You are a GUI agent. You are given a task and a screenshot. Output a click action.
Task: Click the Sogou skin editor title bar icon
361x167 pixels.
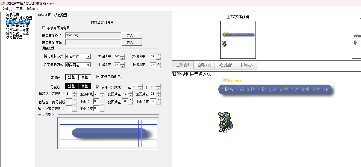click(x=3, y=3)
